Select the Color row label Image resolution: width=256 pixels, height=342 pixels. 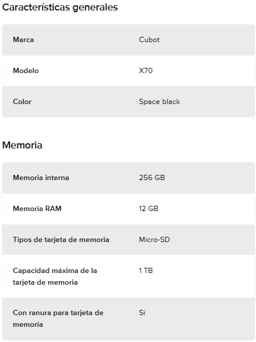pos(22,102)
